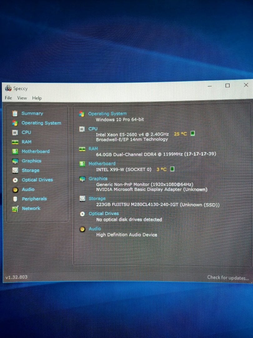Click the motherboard temperature 3 °C reading

[x=161, y=169]
